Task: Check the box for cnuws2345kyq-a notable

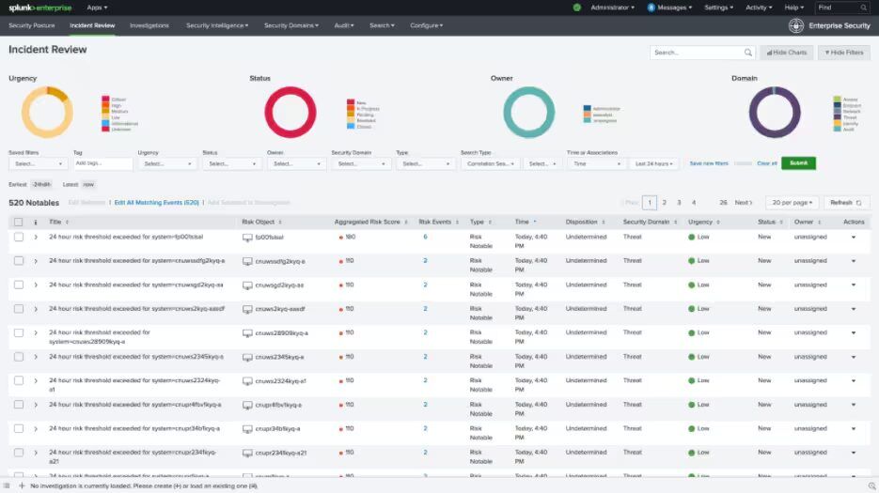Action: point(19,357)
